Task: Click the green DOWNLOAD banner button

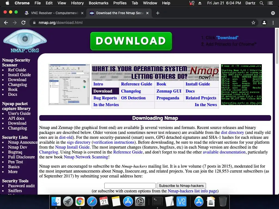Action: point(131,41)
